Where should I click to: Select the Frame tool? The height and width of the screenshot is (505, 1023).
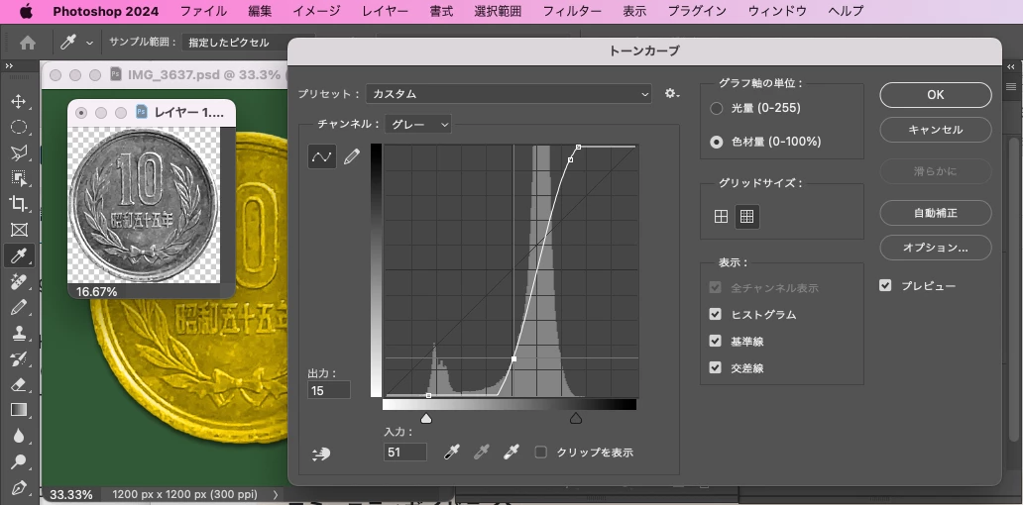18,230
